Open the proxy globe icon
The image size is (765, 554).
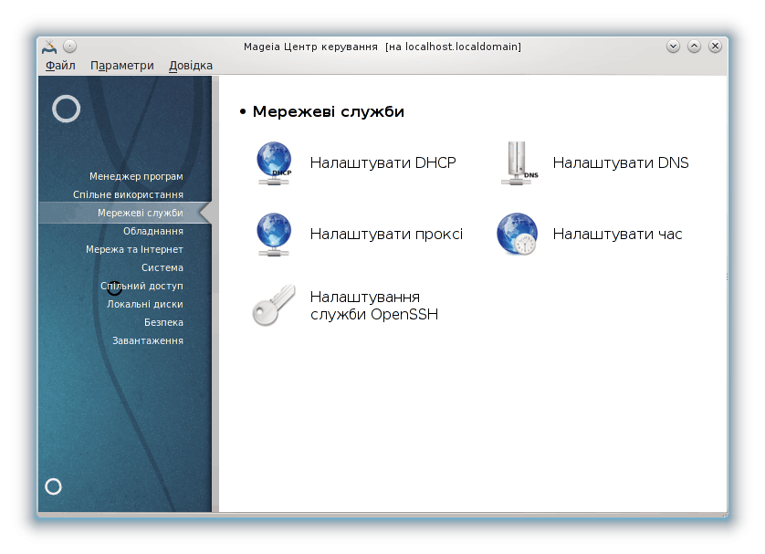coord(274,234)
